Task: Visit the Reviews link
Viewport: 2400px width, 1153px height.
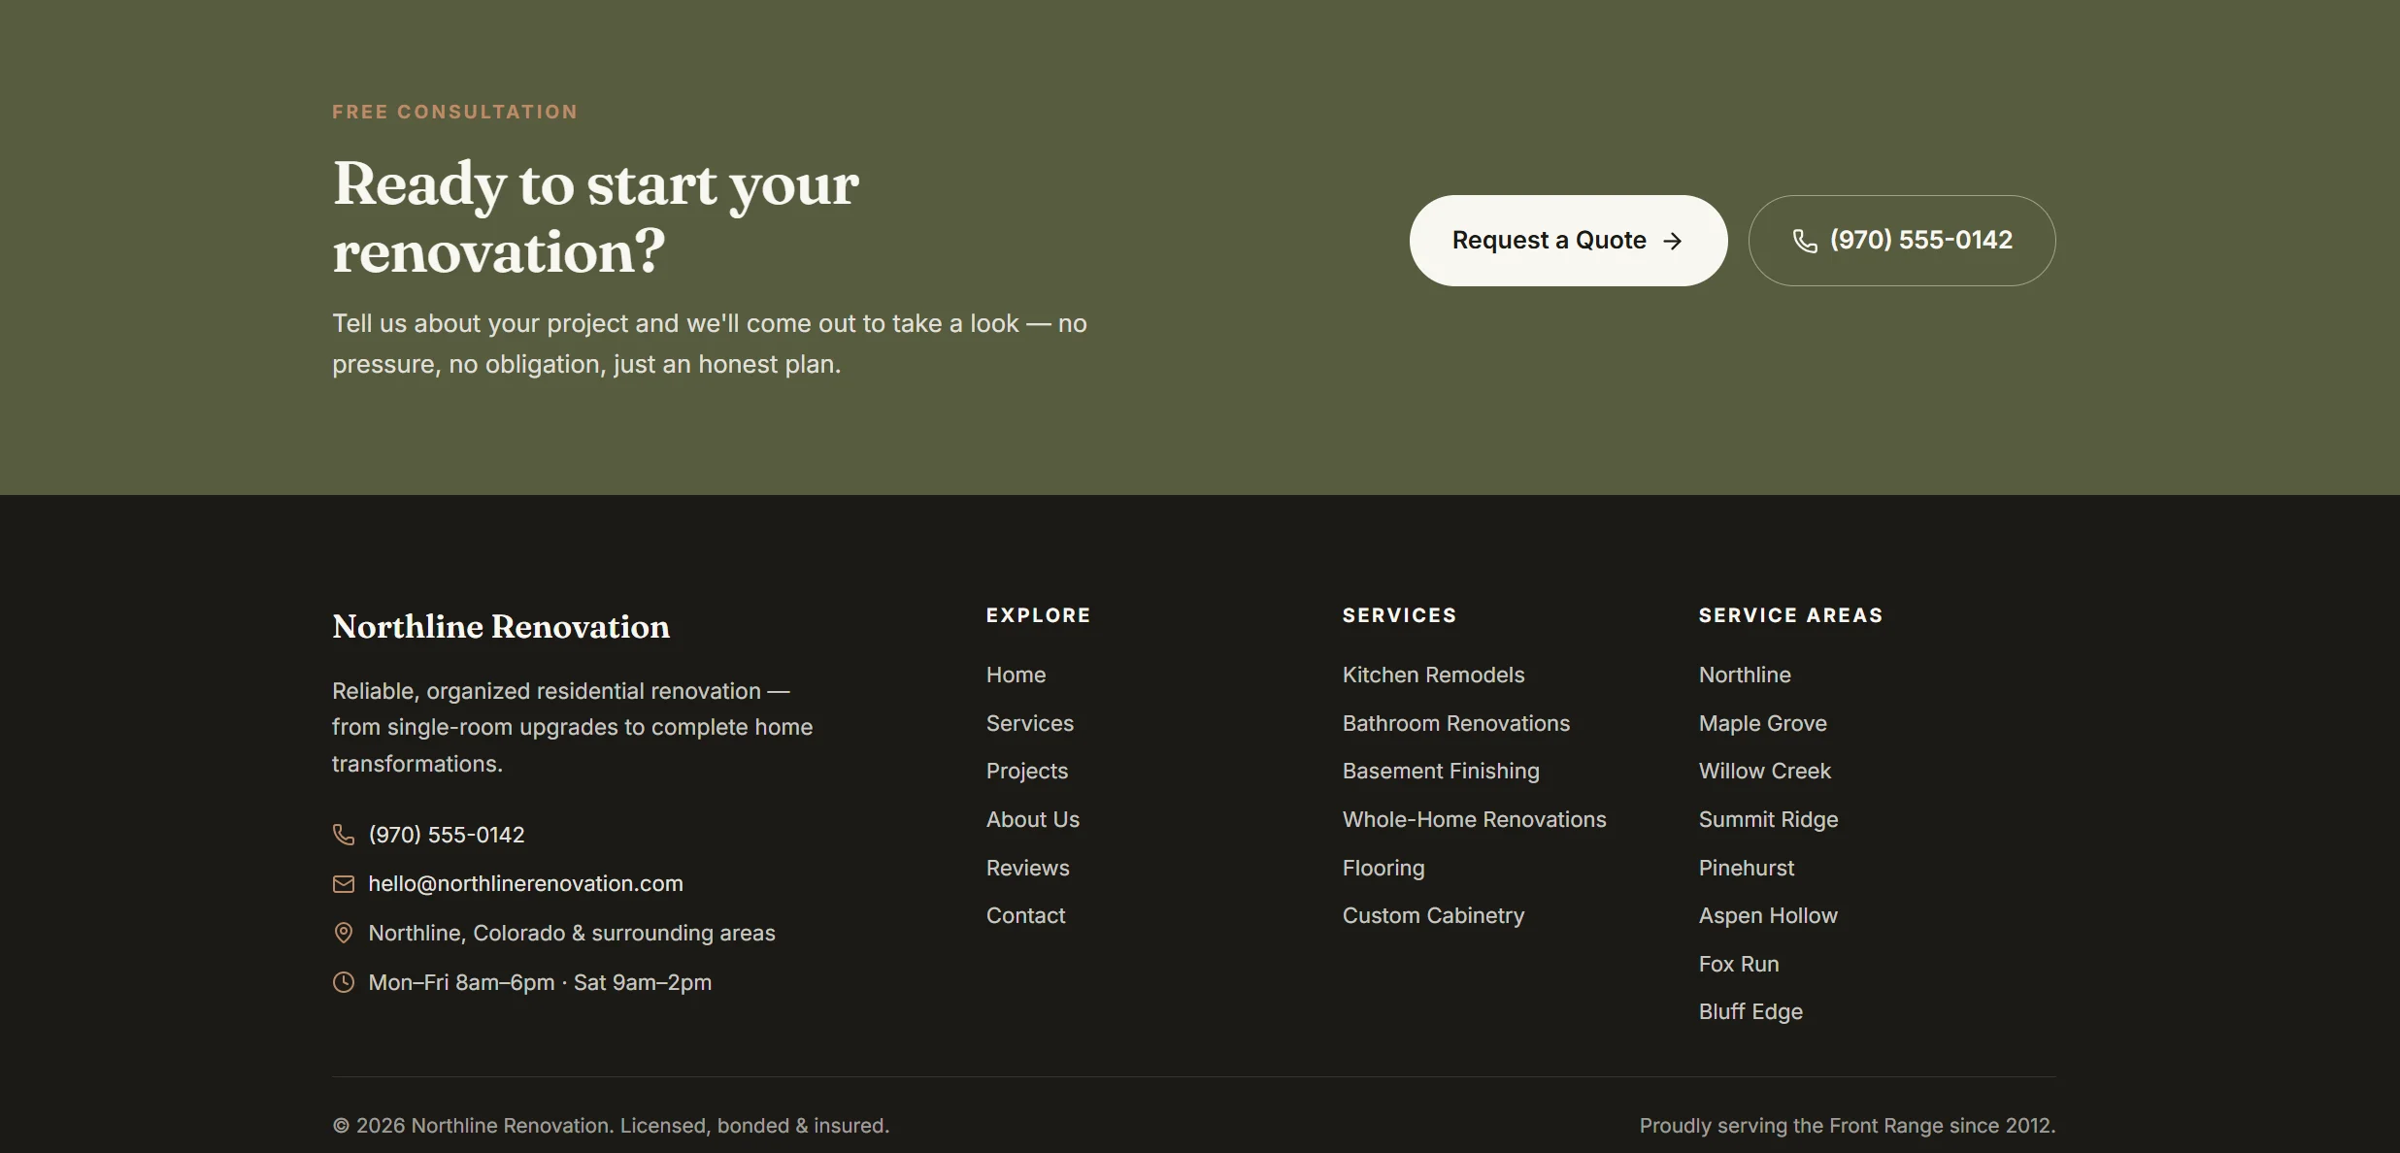Action: coord(1027,868)
